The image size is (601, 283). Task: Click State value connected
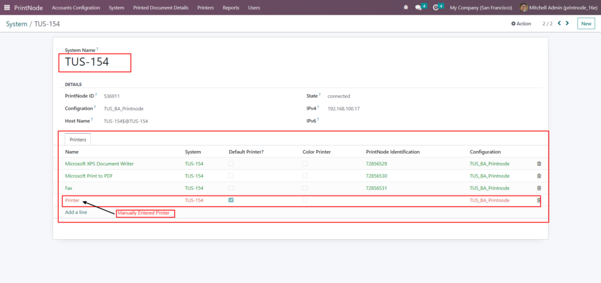339,96
